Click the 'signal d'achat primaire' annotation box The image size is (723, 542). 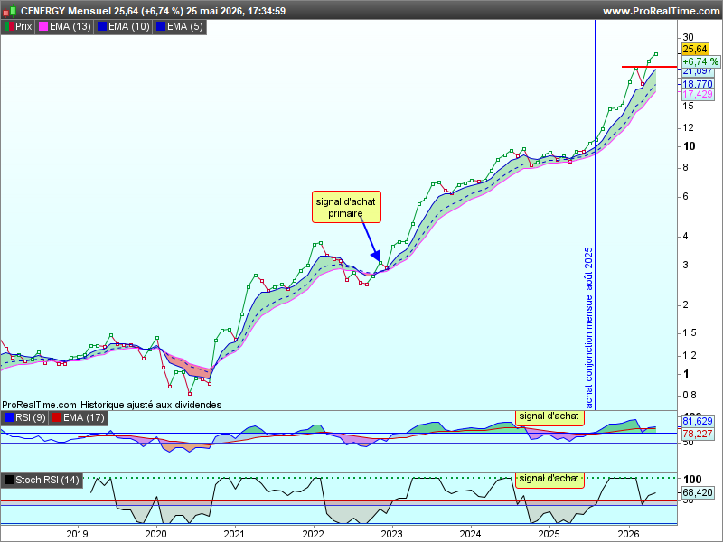tap(346, 207)
